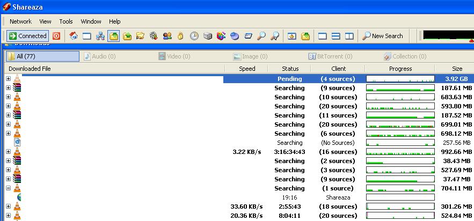
Task: Click the Security padlock icon
Action: (x=180, y=36)
